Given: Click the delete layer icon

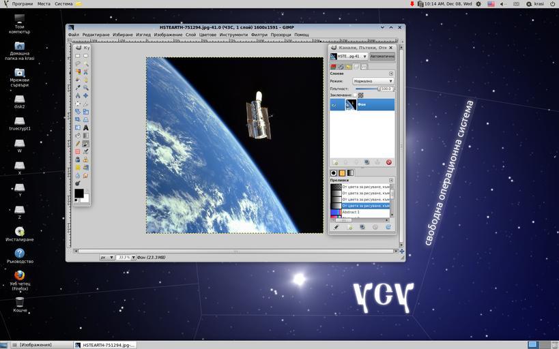Looking at the screenshot, I should (x=388, y=162).
